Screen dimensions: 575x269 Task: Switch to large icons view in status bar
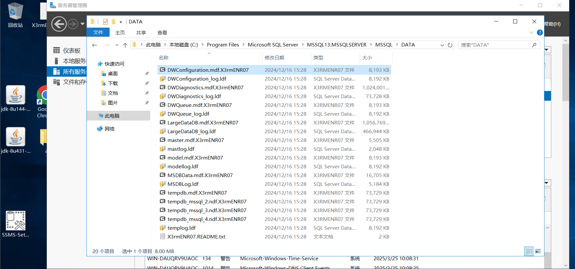(x=538, y=251)
